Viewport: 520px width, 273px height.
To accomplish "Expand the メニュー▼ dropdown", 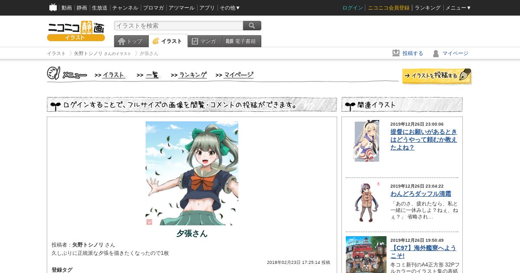I will [458, 8].
